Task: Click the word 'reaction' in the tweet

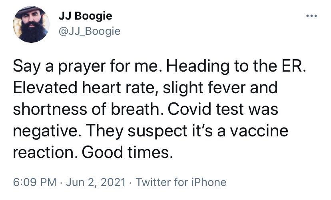Action: click(44, 152)
